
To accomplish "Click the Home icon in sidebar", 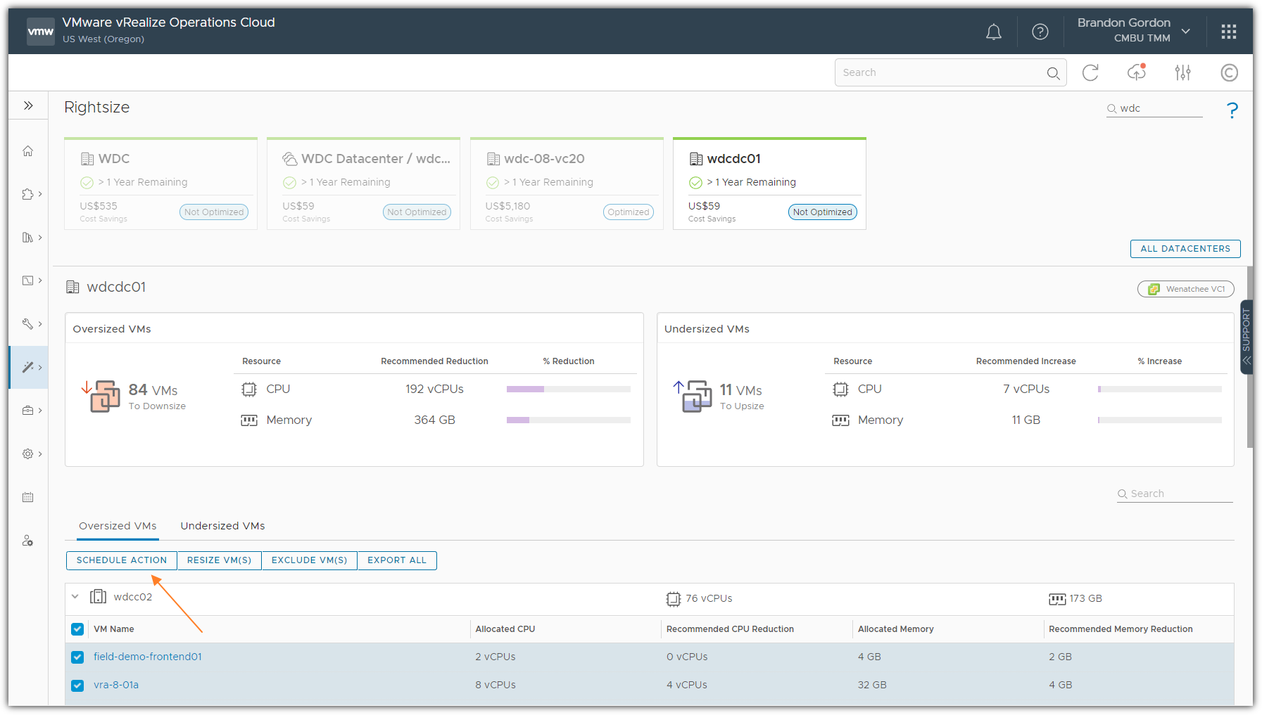I will tap(28, 151).
